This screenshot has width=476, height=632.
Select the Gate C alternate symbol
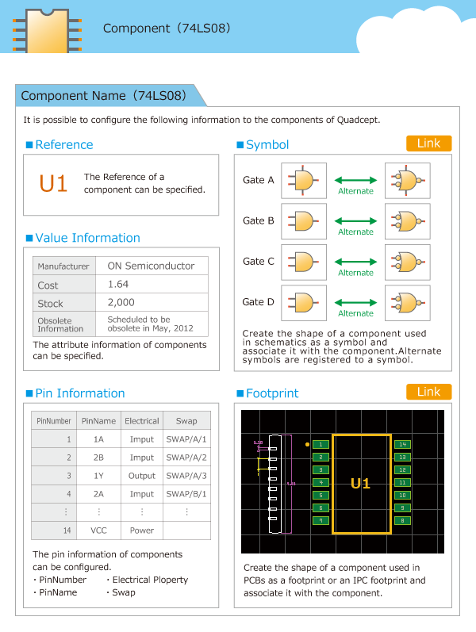(x=408, y=262)
